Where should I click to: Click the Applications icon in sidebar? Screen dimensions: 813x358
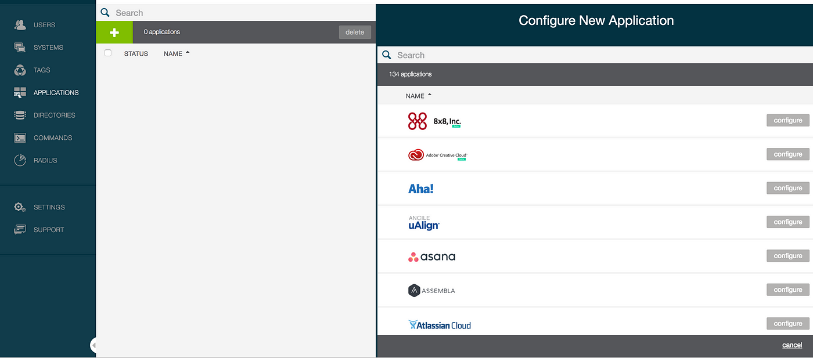[x=20, y=93]
